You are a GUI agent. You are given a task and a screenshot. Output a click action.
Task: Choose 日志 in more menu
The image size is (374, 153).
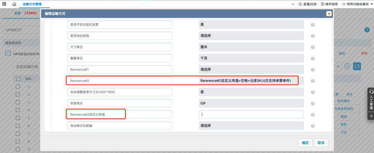pos(344,132)
